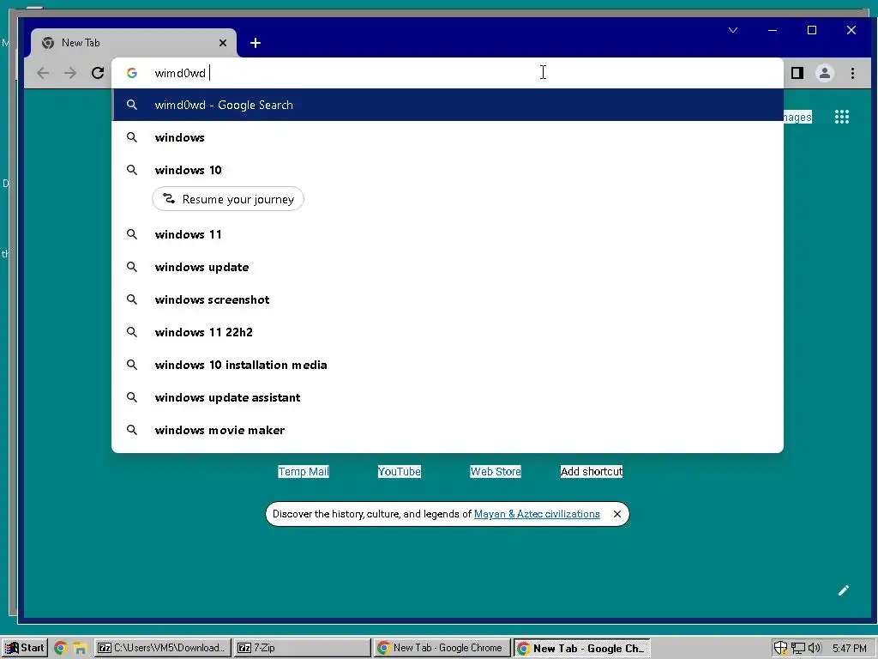The width and height of the screenshot is (878, 659).
Task: Open a new tab with the plus button
Action: tap(256, 43)
